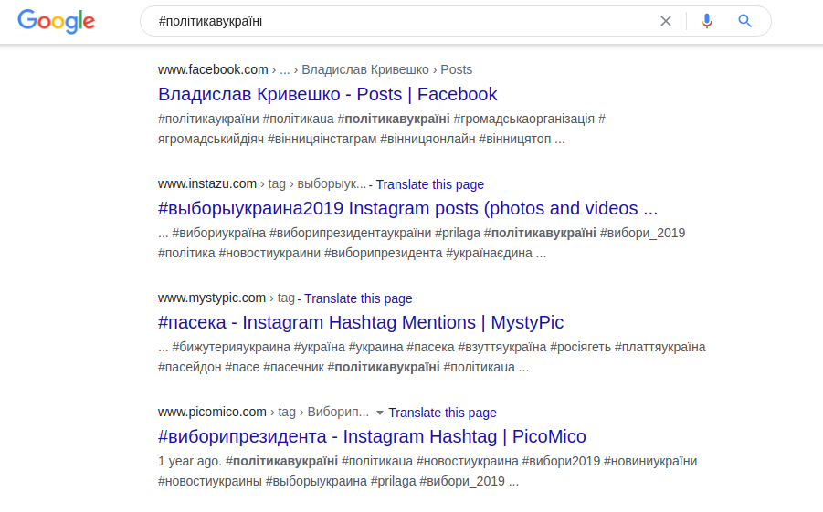The width and height of the screenshot is (823, 512).
Task: Click the www.mystypic.com breadcrumb URL
Action: tap(212, 298)
